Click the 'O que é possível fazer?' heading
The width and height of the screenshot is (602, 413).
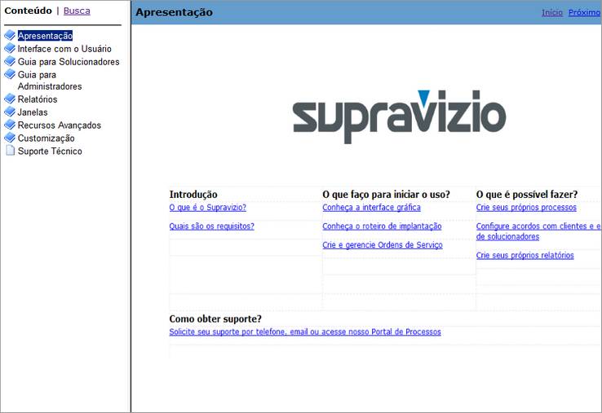[527, 195]
